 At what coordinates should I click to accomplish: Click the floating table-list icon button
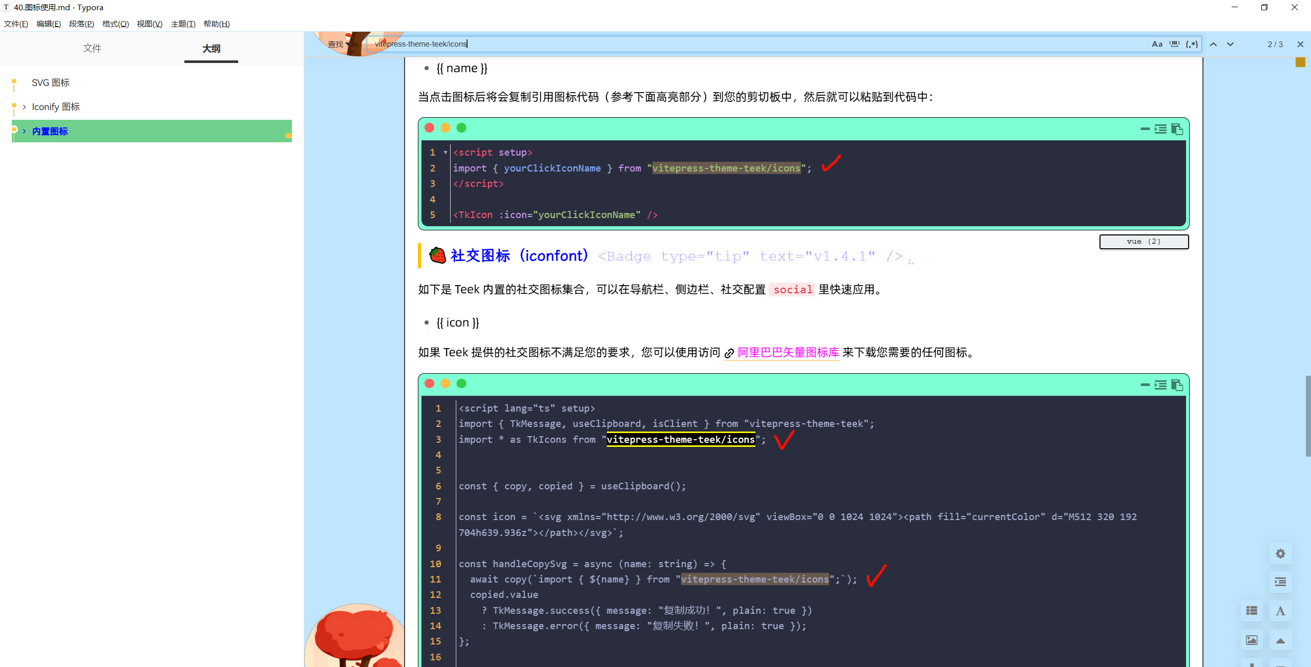1252,611
